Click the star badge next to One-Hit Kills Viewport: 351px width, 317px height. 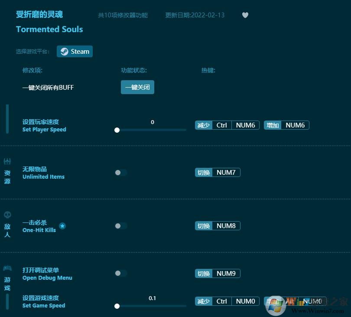coord(62,225)
